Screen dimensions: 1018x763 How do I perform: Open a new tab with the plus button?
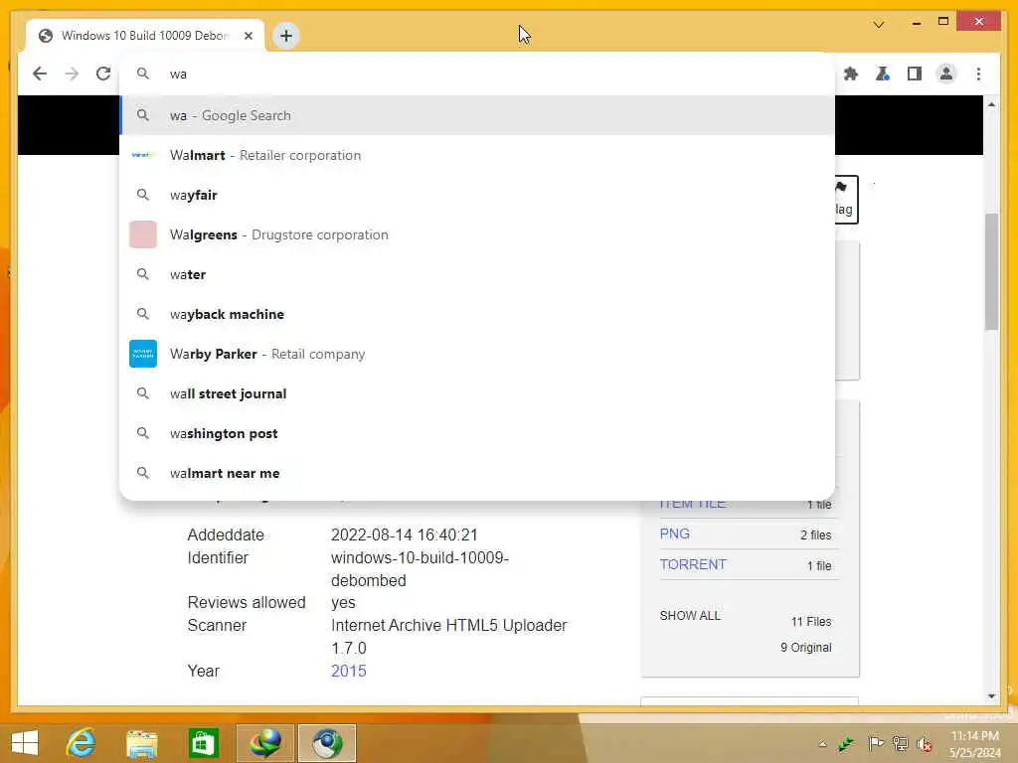[x=286, y=36]
